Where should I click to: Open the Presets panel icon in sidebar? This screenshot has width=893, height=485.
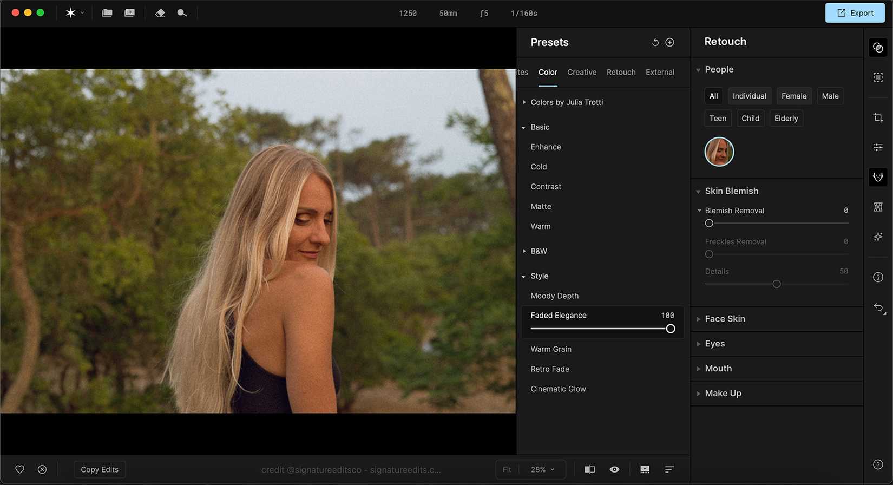pos(878,48)
